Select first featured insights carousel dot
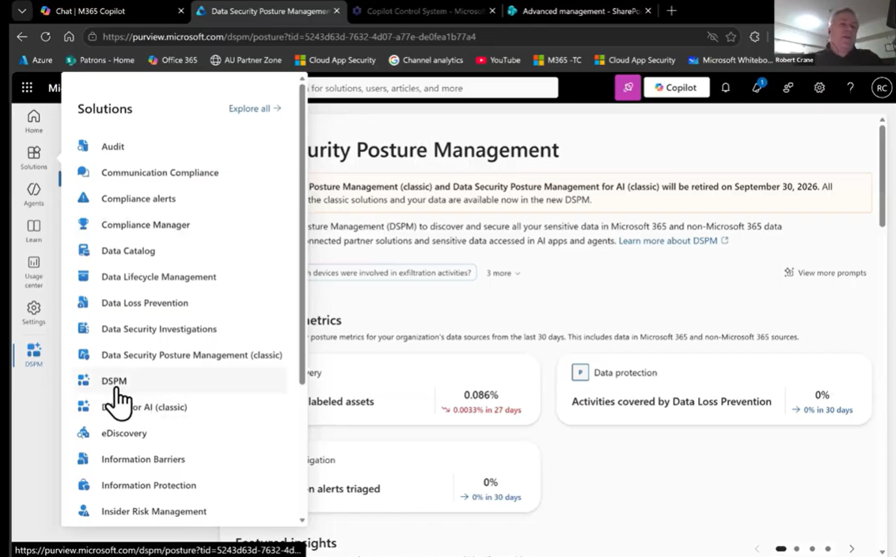Image resolution: width=896 pixels, height=557 pixels. pos(780,548)
